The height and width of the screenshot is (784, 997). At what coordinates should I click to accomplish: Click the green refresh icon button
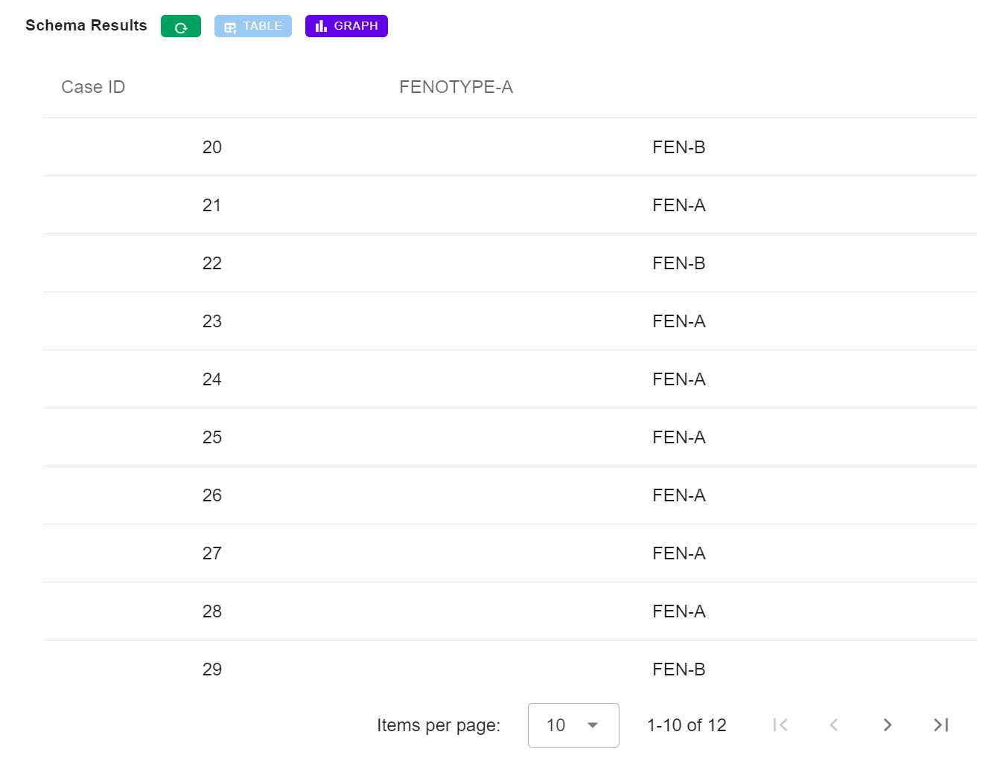coord(180,27)
